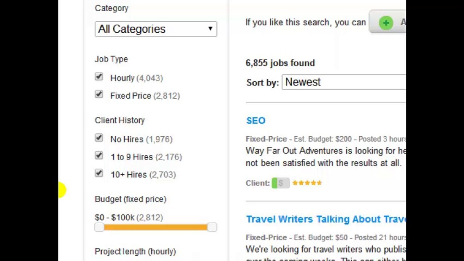Open the Sort by Newest dropdown
The image size is (464, 261).
coord(344,82)
